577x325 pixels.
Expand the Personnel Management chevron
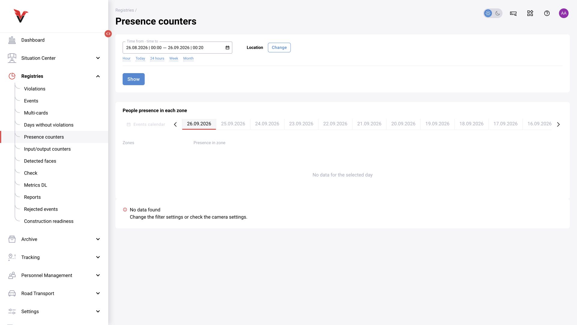(98, 275)
